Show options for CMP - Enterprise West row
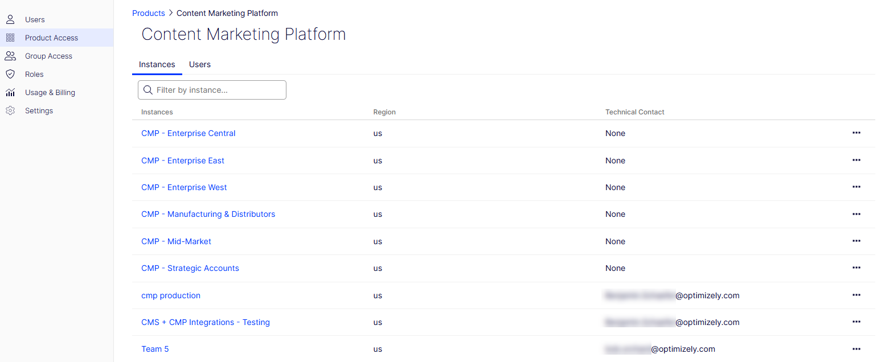877x362 pixels. pos(856,187)
